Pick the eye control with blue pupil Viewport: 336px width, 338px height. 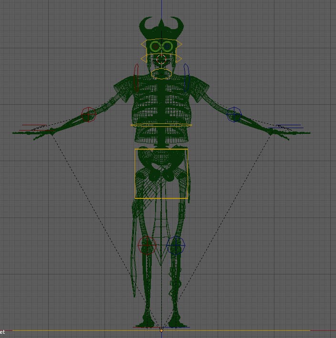168,46
